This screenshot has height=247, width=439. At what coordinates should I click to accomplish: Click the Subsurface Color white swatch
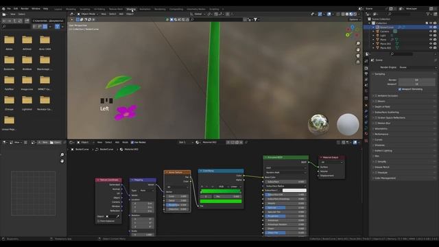[x=294, y=191]
